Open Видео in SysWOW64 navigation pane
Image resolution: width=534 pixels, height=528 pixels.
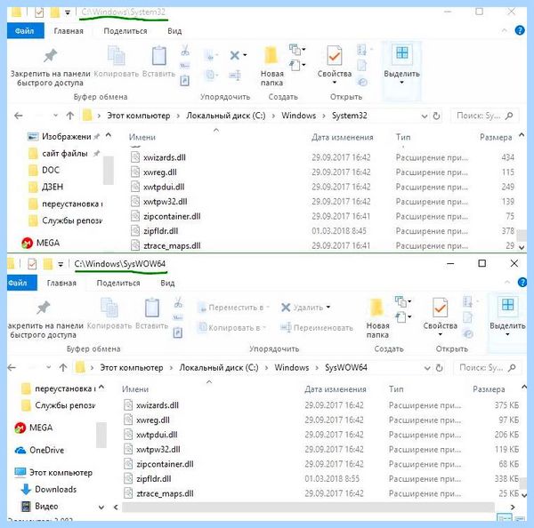(x=39, y=507)
